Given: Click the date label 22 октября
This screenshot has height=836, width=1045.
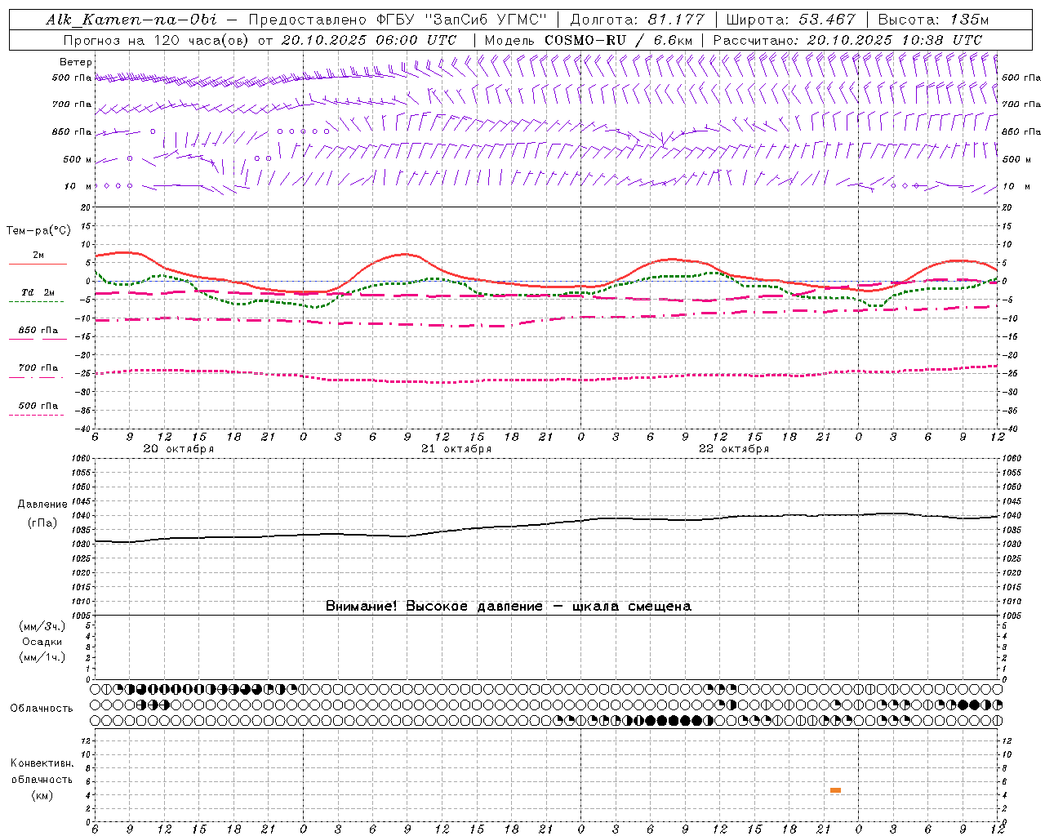Looking at the screenshot, I should (734, 449).
